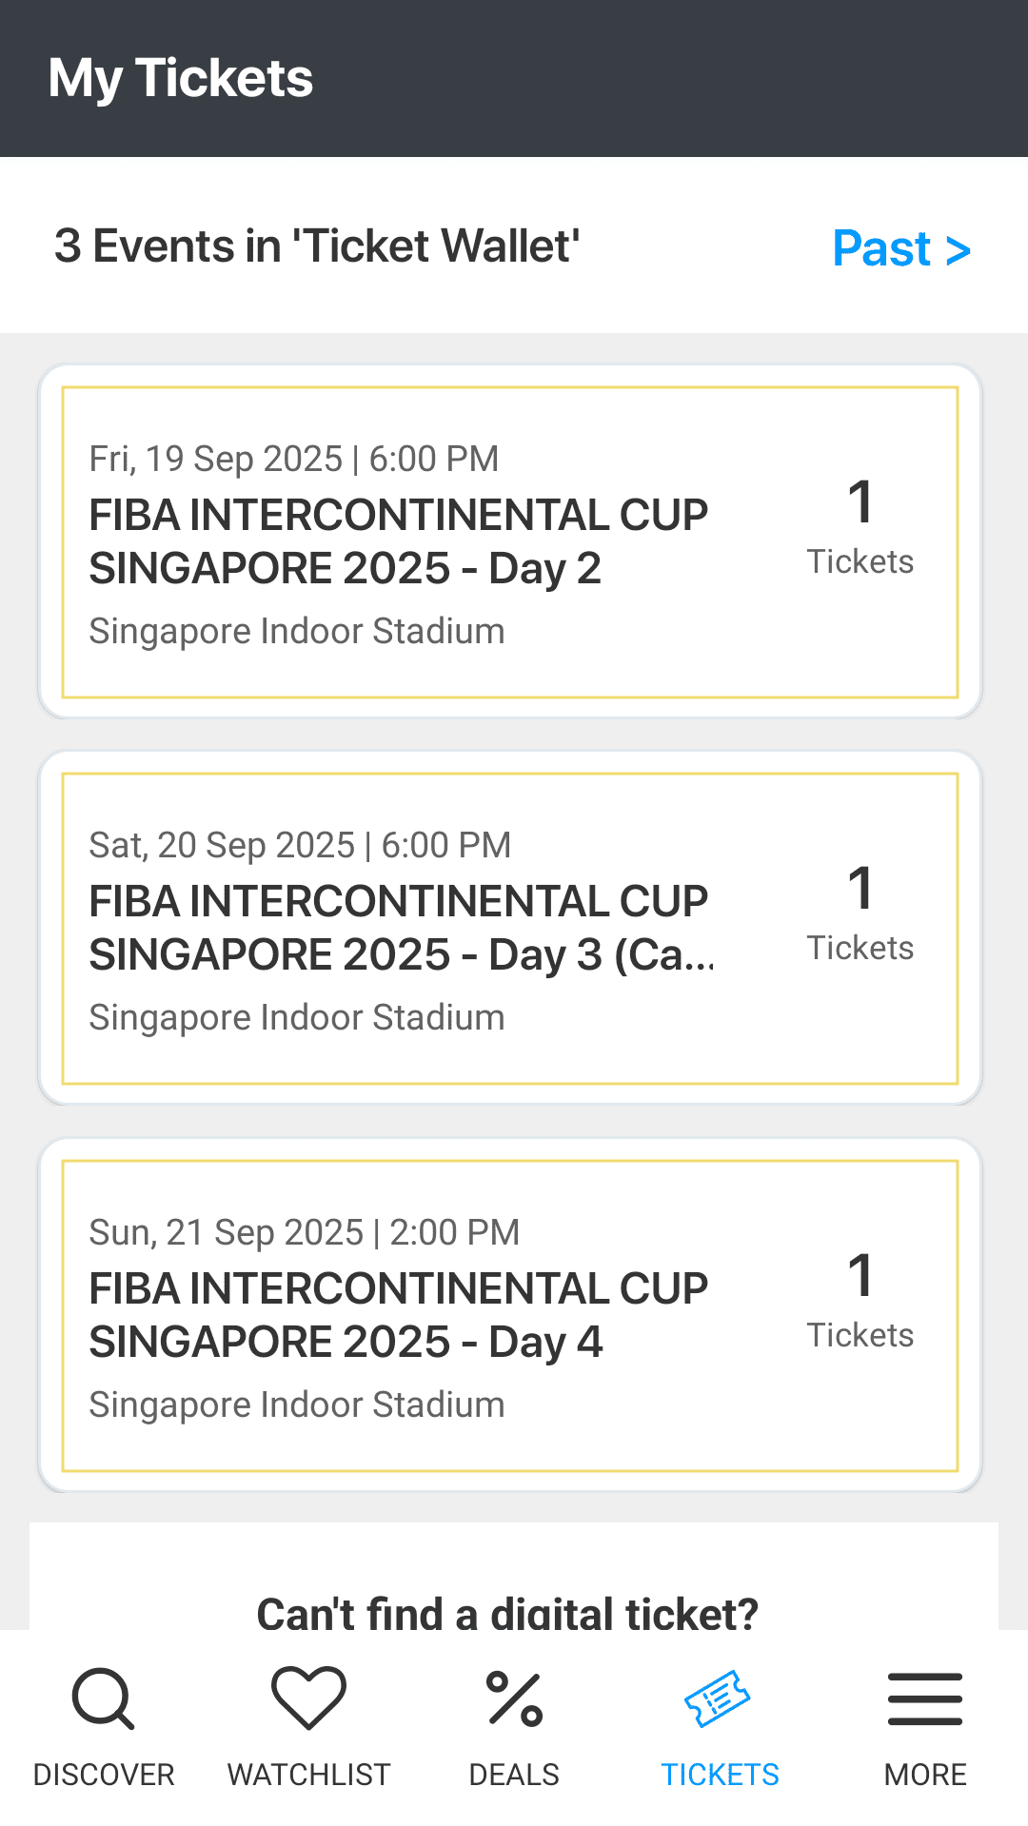Open the More hamburger menu icon
This screenshot has width=1028, height=1826.
(x=924, y=1698)
